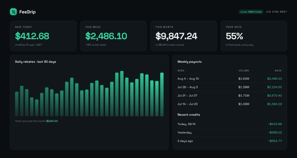Viewport: 297px width, 158px height.
Task: Click the YOUR RATE card label
Action: tap(234, 27)
